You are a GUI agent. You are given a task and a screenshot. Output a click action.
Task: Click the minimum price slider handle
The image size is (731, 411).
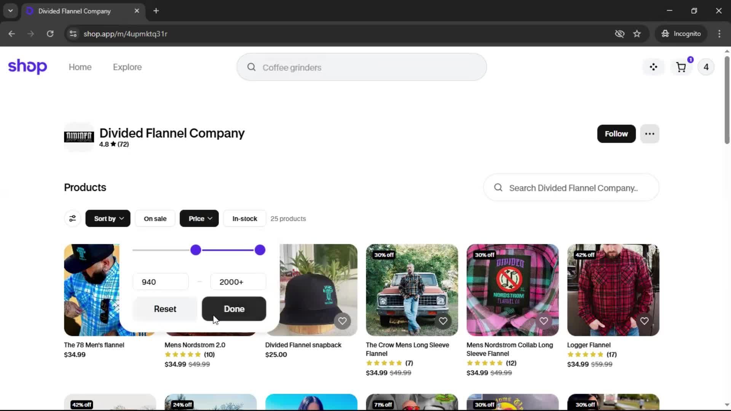(196, 250)
